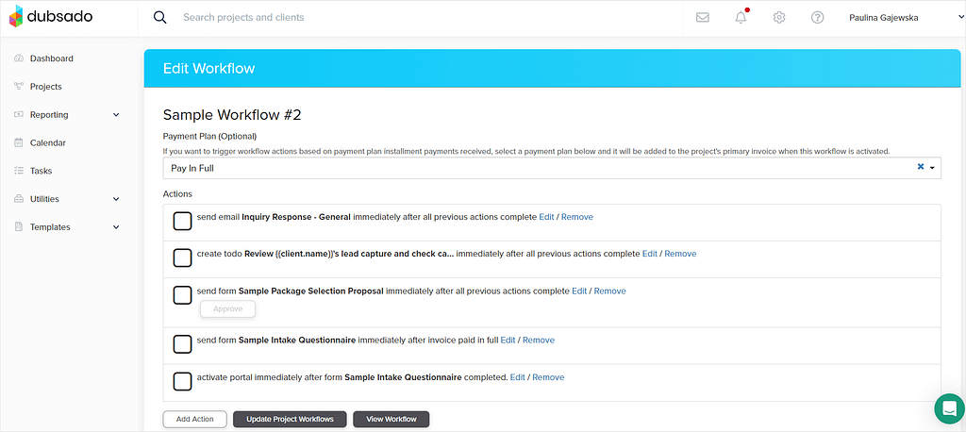Click the Reporting icon in sidebar
Screen dimensions: 966x432
pyautogui.click(x=19, y=115)
